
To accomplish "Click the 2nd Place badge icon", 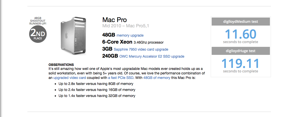I will [x=38, y=34].
